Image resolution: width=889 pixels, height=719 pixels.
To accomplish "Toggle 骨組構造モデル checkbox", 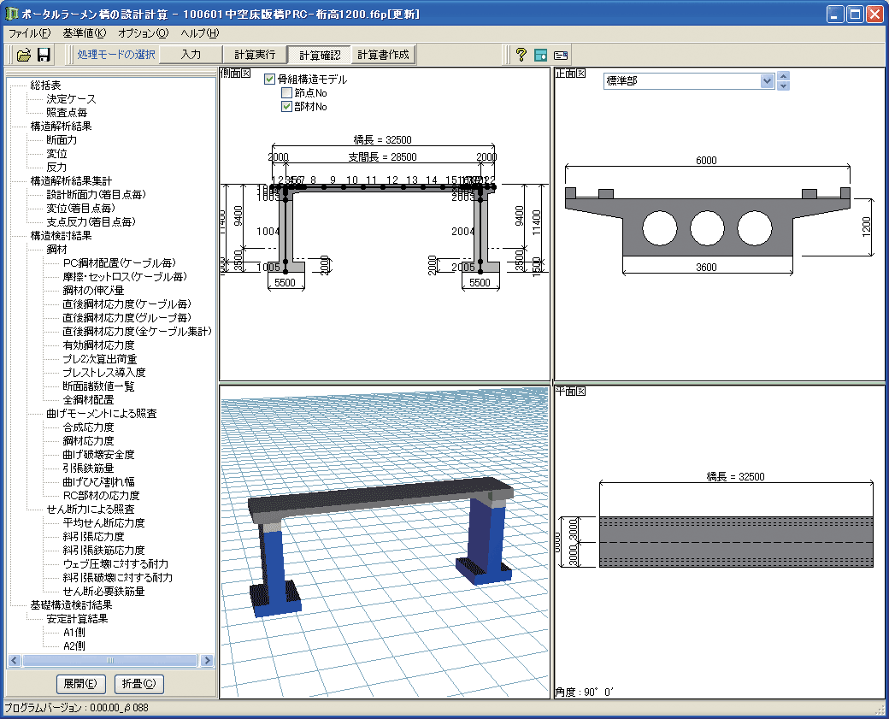I will 270,80.
